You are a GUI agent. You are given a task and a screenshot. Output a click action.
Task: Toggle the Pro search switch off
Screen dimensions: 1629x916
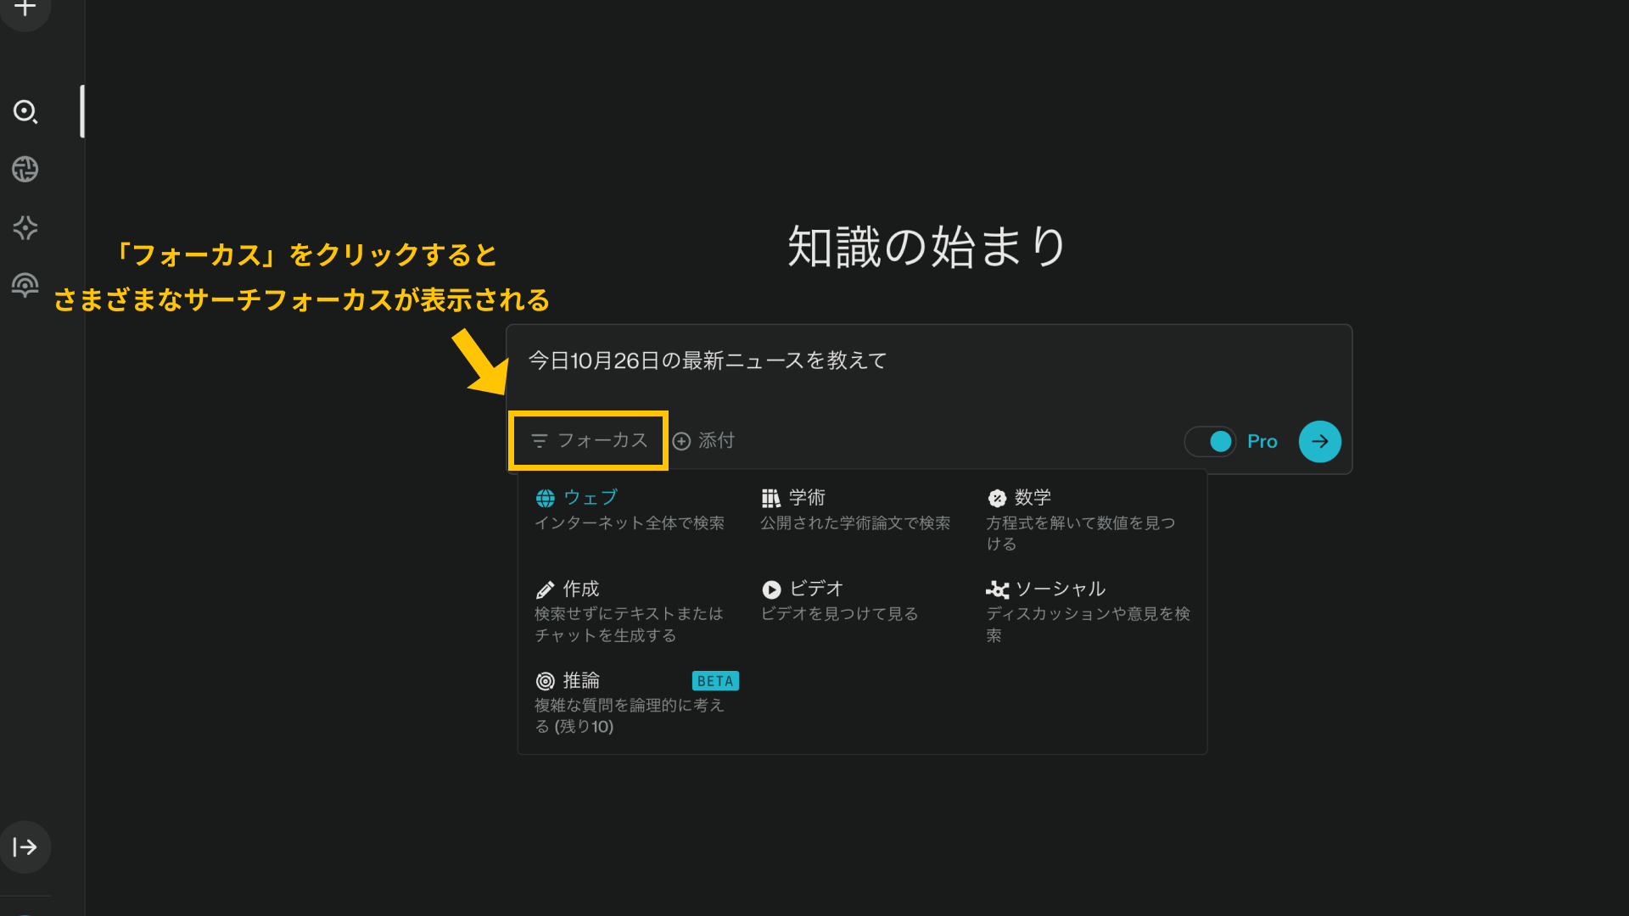pos(1210,441)
